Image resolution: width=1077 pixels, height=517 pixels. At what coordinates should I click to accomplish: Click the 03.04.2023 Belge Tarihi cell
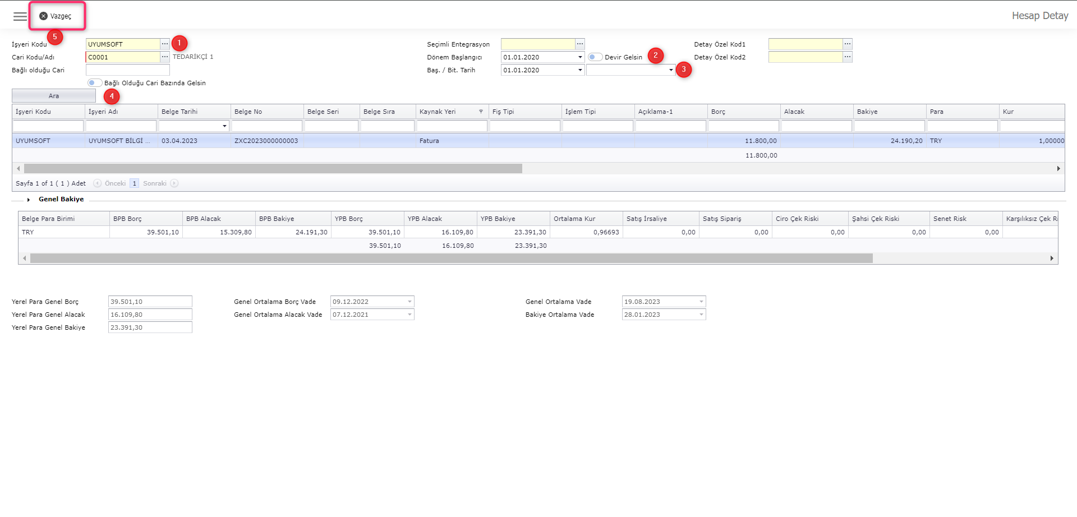[x=194, y=141]
